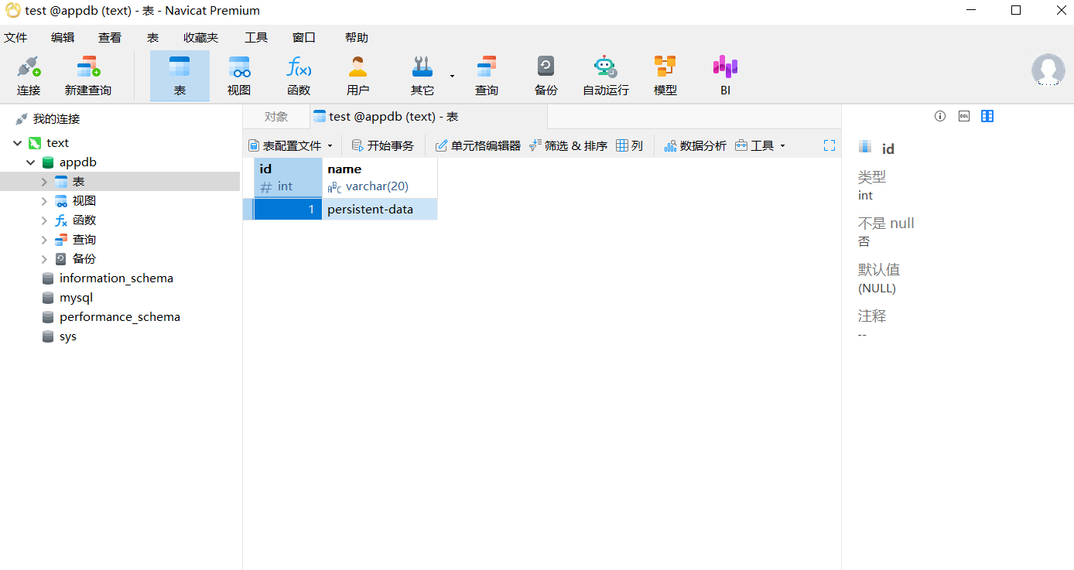
Task: Open the 窗口 menu
Action: pyautogui.click(x=304, y=37)
